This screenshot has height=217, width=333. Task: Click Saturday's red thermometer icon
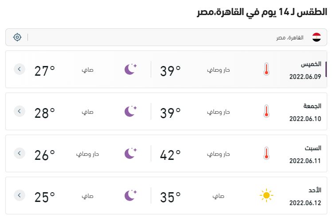[x=266, y=153]
